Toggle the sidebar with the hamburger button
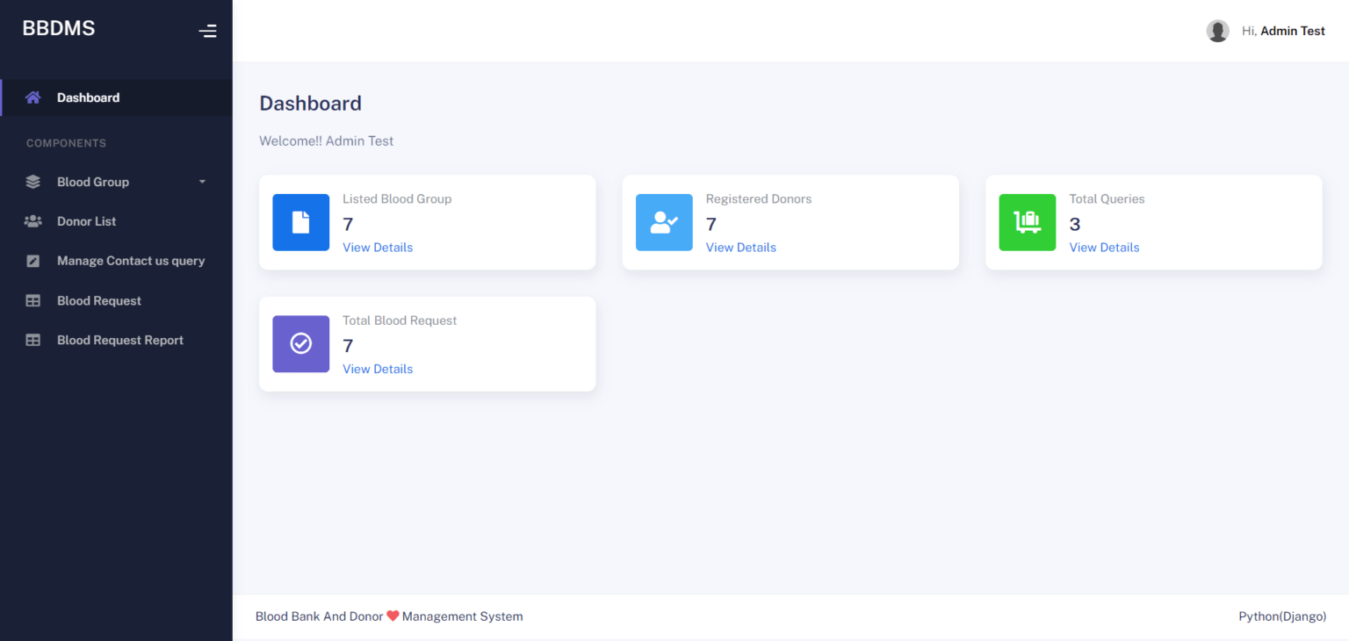The height and width of the screenshot is (641, 1349). [x=207, y=30]
